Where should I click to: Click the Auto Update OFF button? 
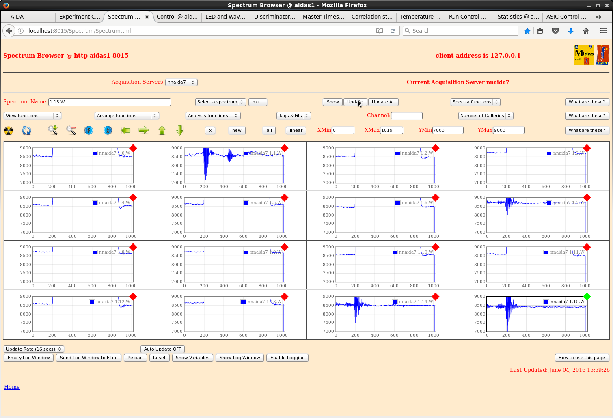(x=162, y=349)
